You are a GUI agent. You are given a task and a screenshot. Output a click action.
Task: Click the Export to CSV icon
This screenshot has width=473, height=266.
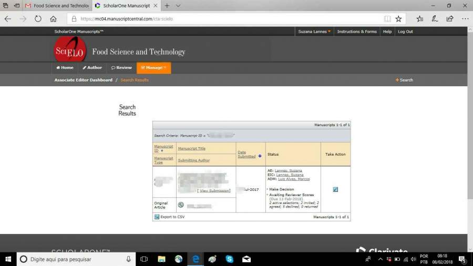(x=157, y=217)
